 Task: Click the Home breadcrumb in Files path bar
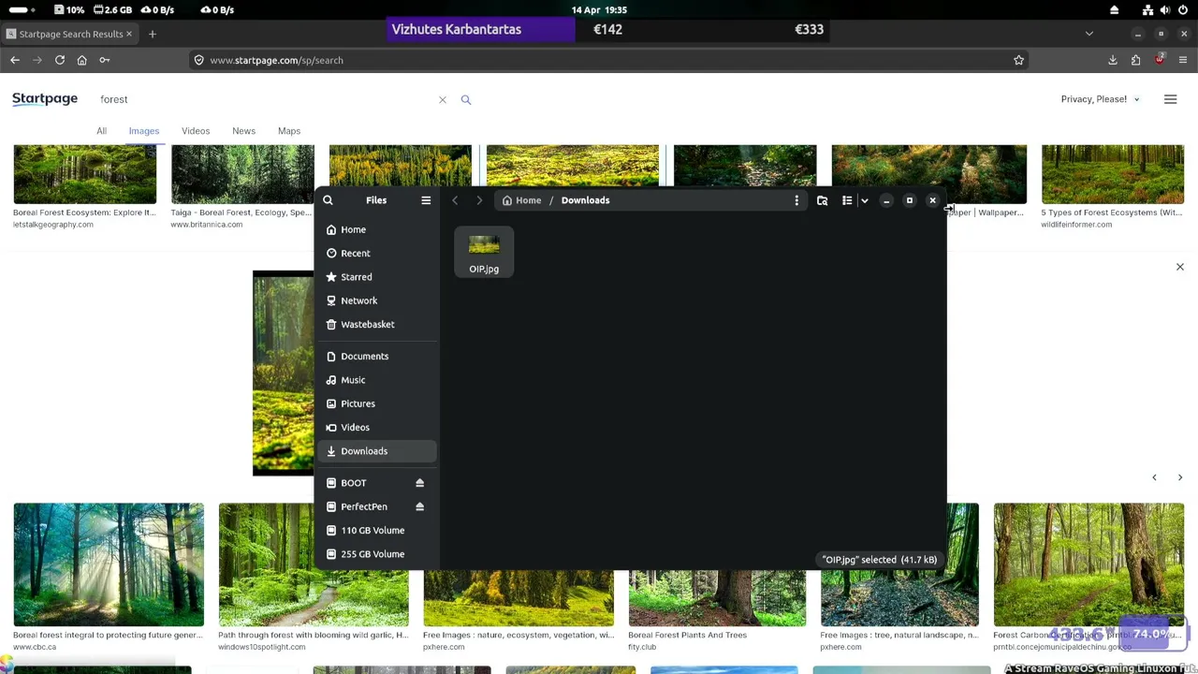click(x=522, y=200)
